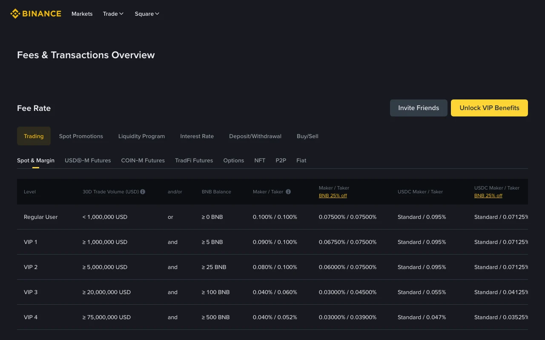The width and height of the screenshot is (545, 340).
Task: Click the '0.03000% / 0.03900%' discounted fee
Action: pos(348,317)
